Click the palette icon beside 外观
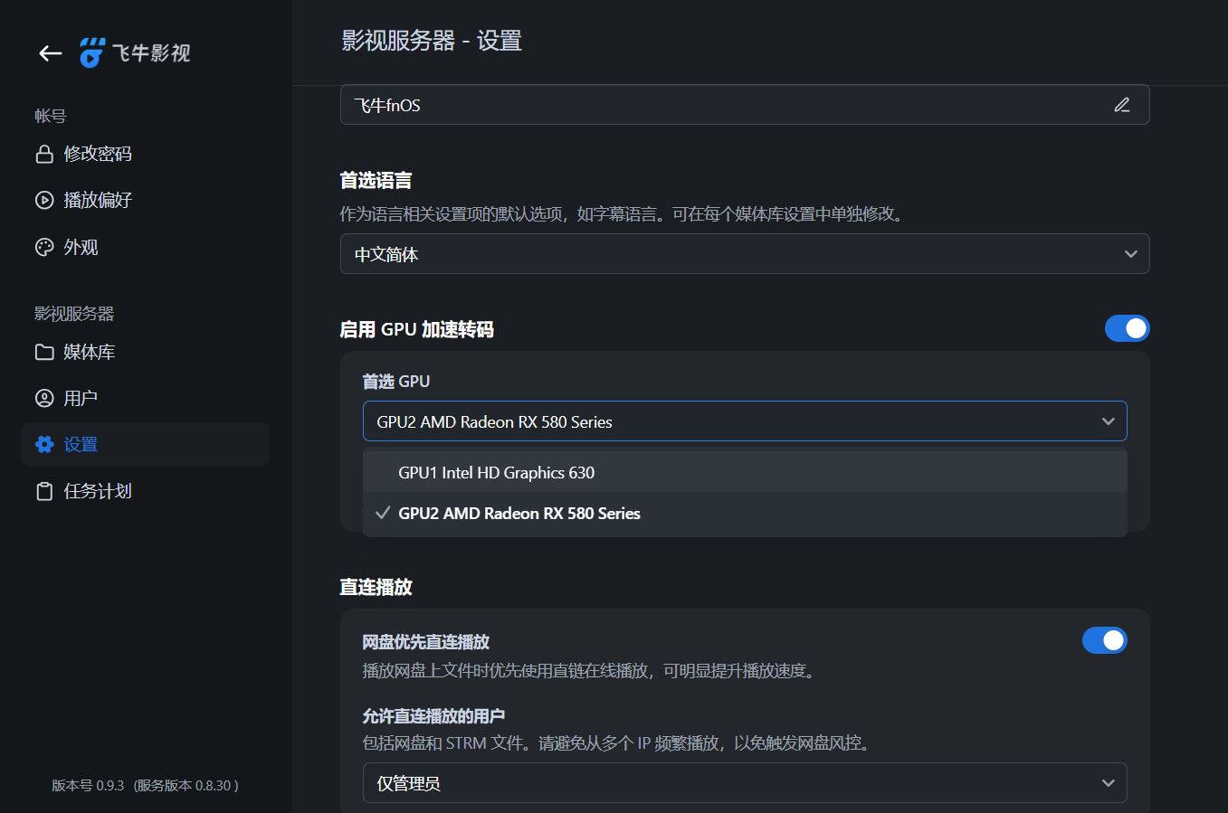The image size is (1228, 813). (x=44, y=247)
